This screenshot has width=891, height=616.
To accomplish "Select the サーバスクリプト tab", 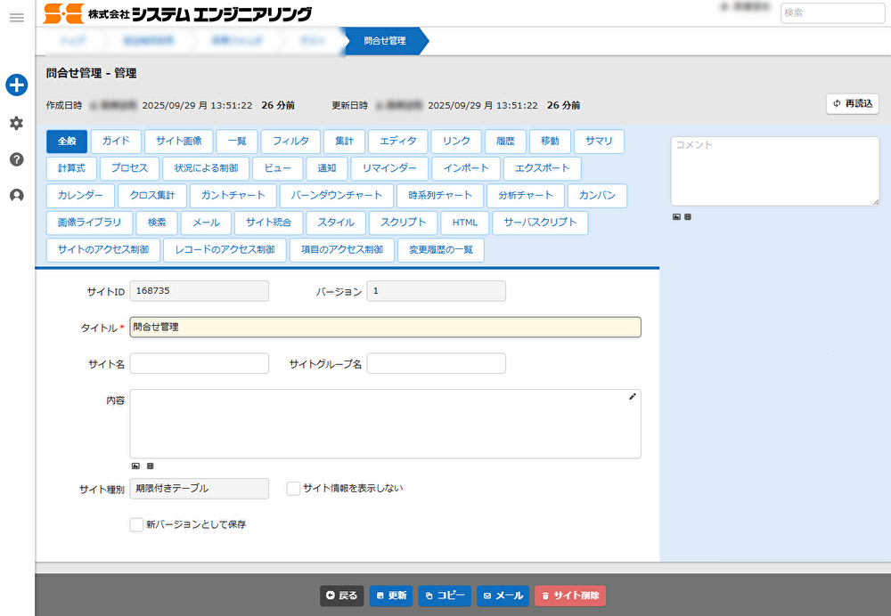I will 540,223.
